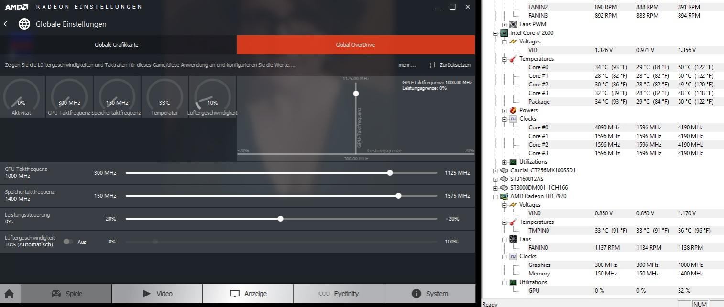Open the Spiele section

(x=66, y=294)
